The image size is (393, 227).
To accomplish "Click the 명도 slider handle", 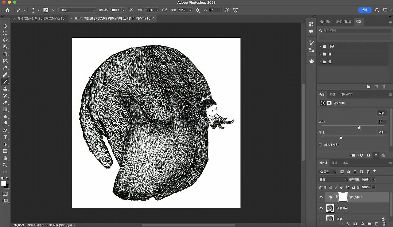I will (x=359, y=127).
